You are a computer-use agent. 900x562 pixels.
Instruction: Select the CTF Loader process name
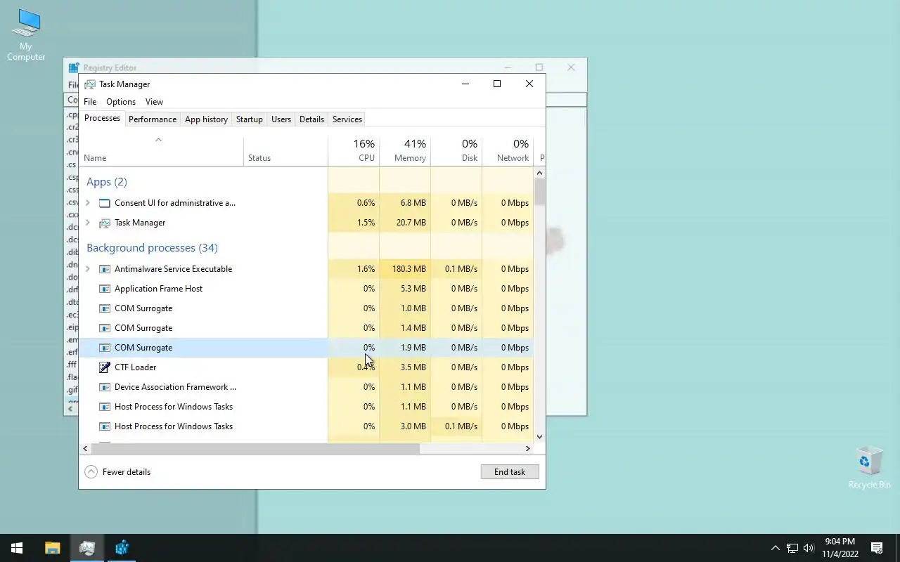coord(136,367)
